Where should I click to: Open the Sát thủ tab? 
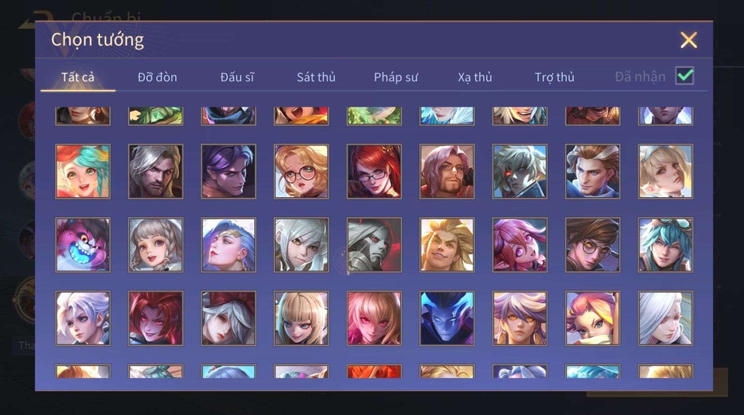(316, 77)
